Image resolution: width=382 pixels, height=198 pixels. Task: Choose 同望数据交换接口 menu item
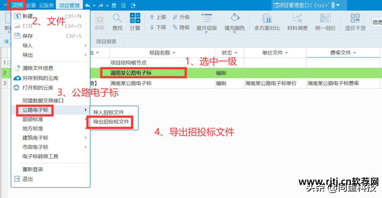[x=51, y=100]
